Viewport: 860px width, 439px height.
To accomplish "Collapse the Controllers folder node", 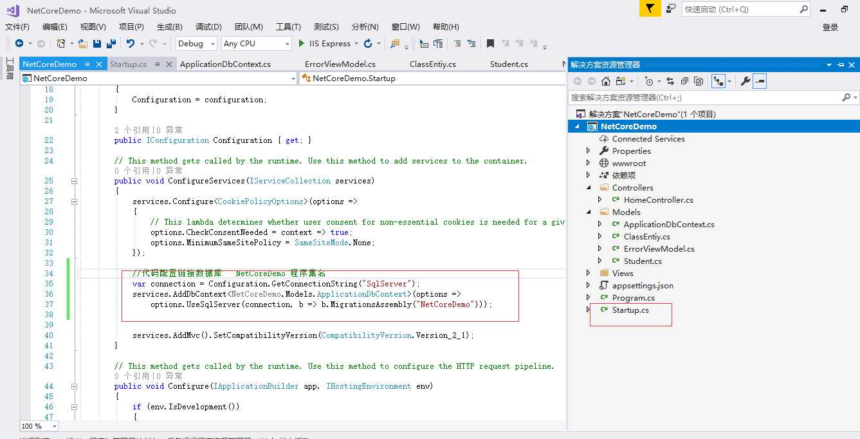I will (589, 188).
